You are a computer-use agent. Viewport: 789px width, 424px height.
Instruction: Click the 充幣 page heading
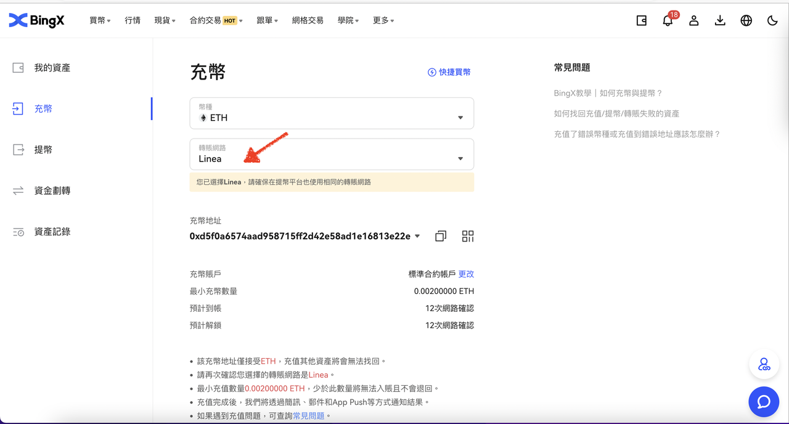point(208,72)
